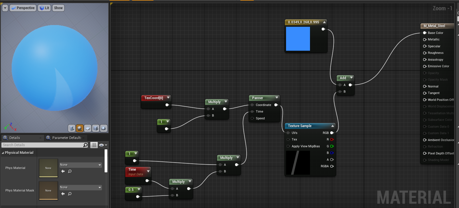Browse to the Phys Material Mask asset
459x208 pixels.
click(70, 194)
